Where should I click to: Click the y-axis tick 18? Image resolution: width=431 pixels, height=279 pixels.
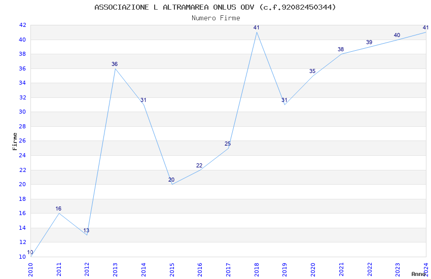click(x=22, y=199)
